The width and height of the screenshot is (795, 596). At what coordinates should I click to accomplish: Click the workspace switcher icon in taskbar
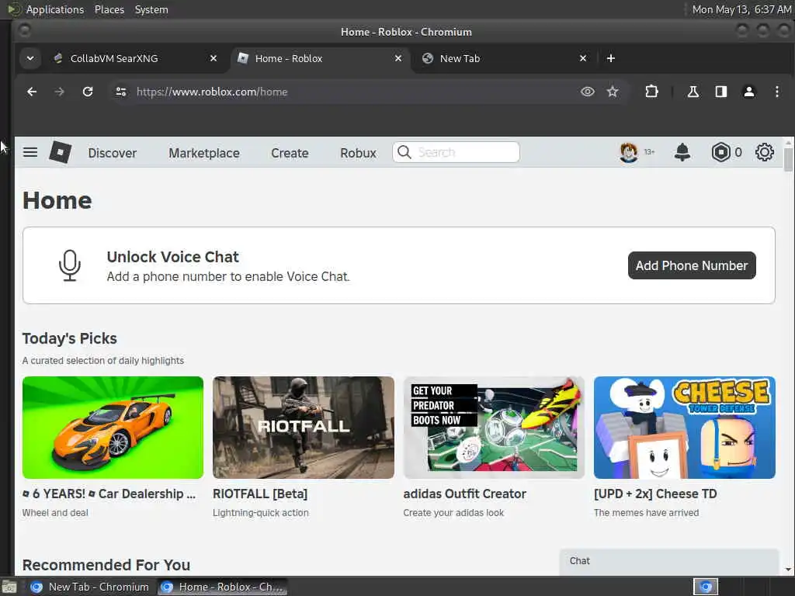(x=706, y=587)
